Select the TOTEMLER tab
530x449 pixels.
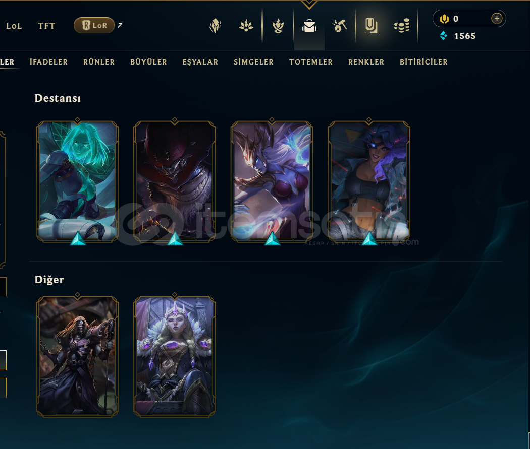tap(310, 62)
